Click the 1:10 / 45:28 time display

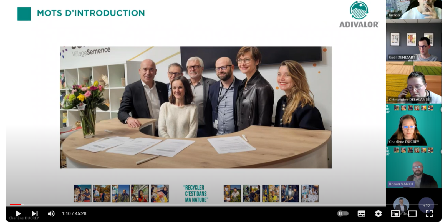point(74,213)
